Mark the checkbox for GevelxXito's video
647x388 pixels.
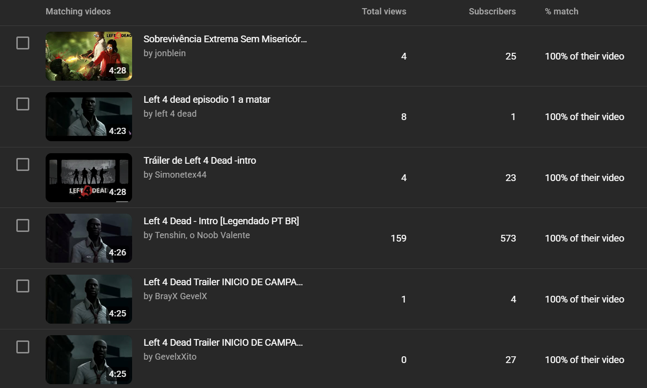point(23,347)
